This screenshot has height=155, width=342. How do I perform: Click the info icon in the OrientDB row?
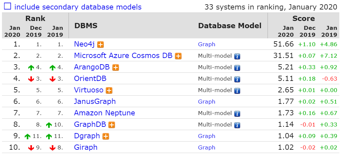pos(237,79)
